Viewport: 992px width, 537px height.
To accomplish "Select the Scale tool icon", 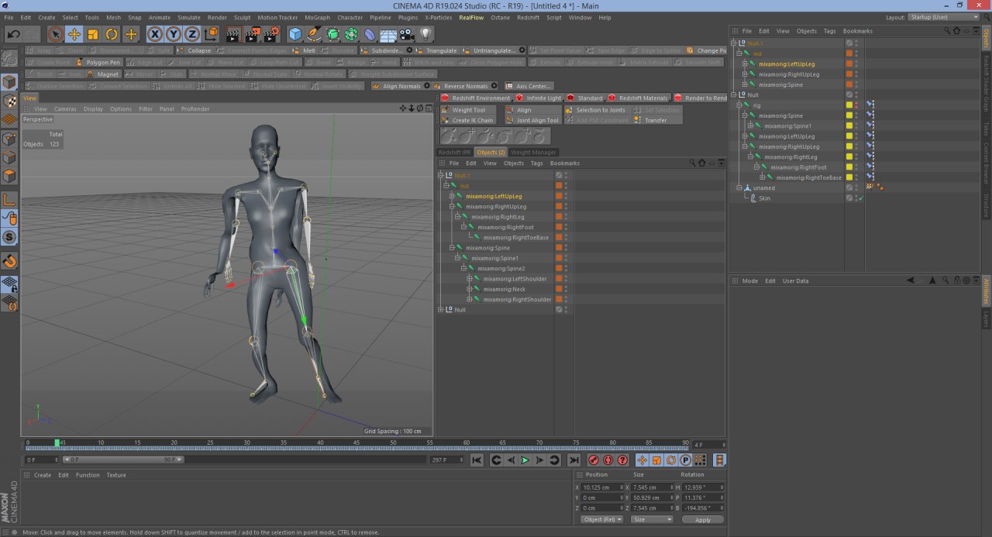I will point(93,34).
